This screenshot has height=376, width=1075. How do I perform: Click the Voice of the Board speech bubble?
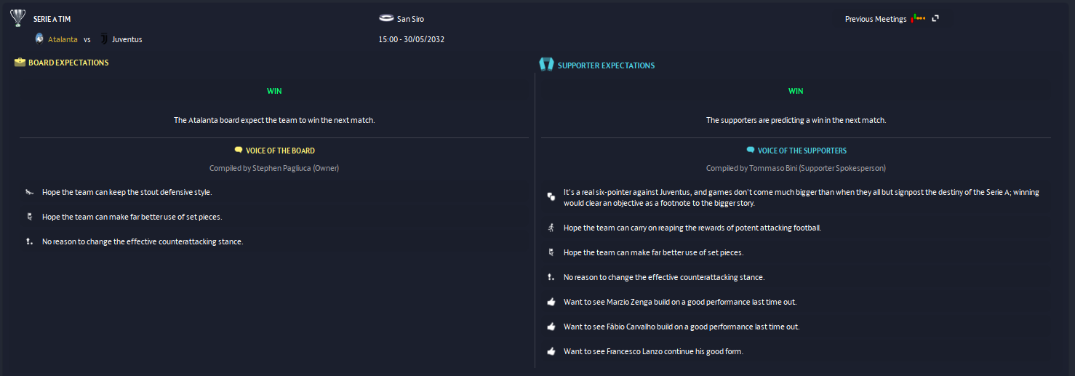(x=239, y=151)
